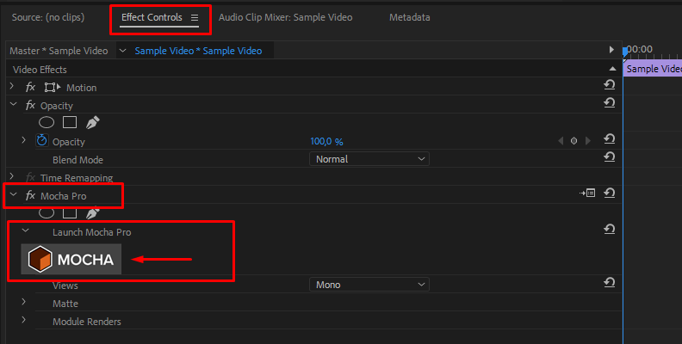Switch to Audio Clip Mixer: Sample Video tab
The height and width of the screenshot is (344, 682).
(285, 17)
